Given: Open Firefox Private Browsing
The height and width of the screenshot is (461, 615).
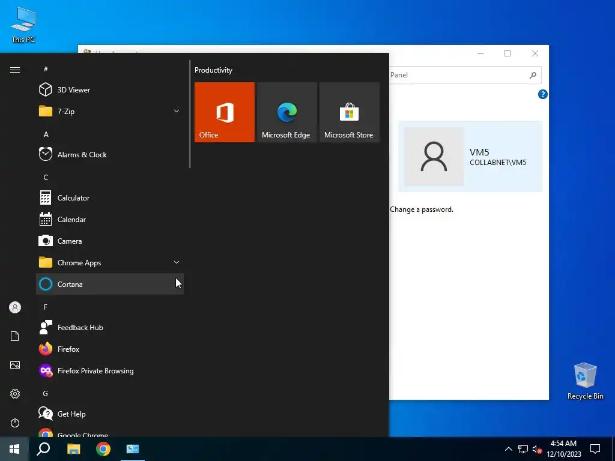Looking at the screenshot, I should pyautogui.click(x=110, y=370).
